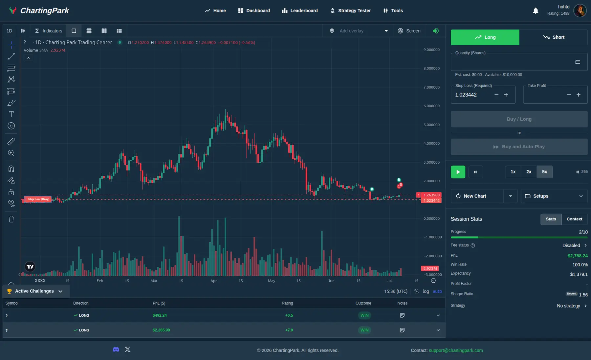Screen dimensions: 591x360
Task: Open notes for the $2,265.99 trade
Action: [x=402, y=330]
